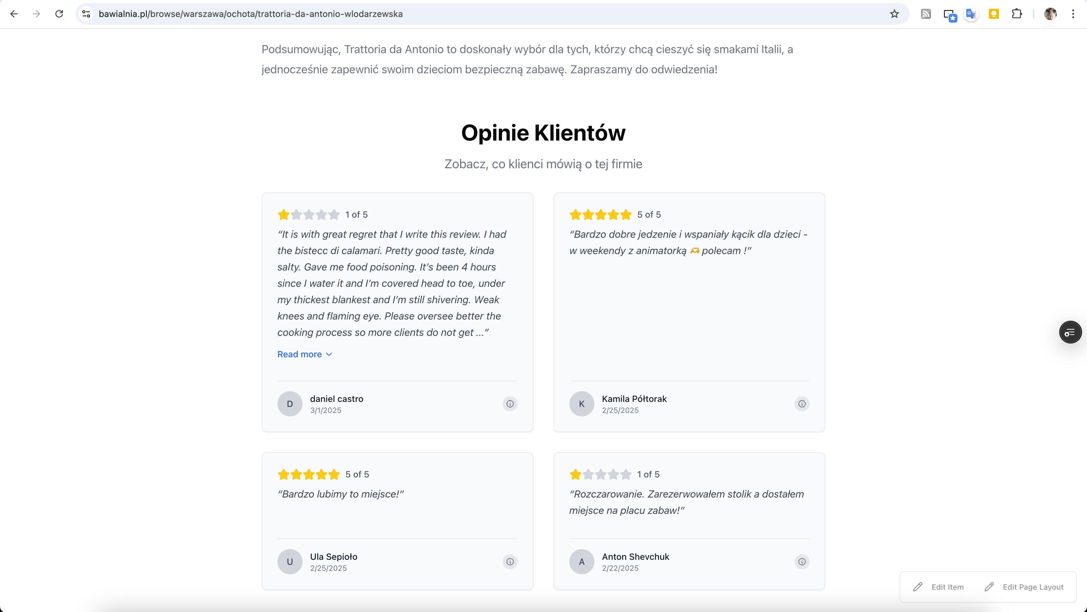Open the browser profile avatar menu
The image size is (1087, 612).
point(1050,14)
